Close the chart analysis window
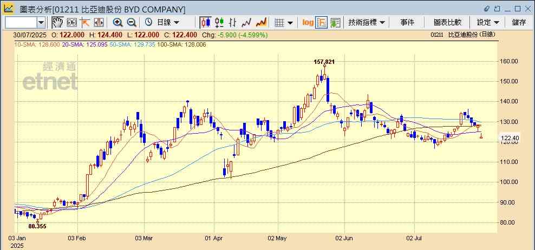 tap(527, 9)
